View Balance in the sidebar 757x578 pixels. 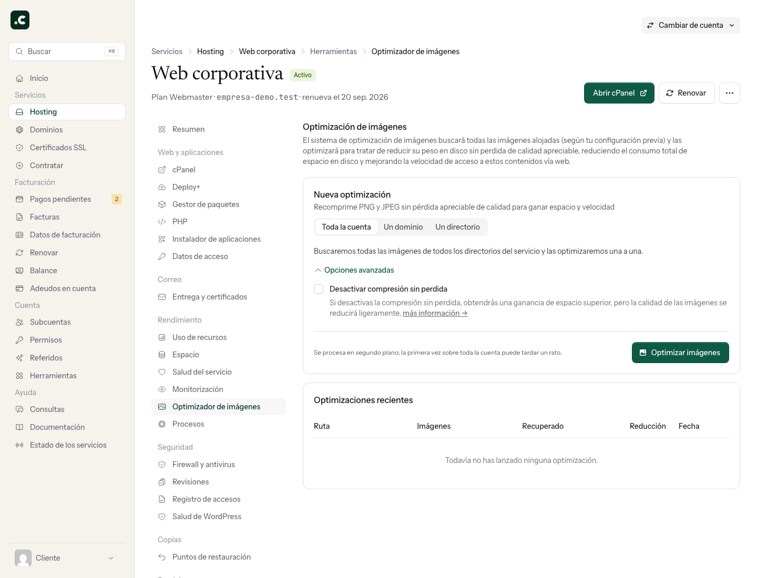point(67,271)
